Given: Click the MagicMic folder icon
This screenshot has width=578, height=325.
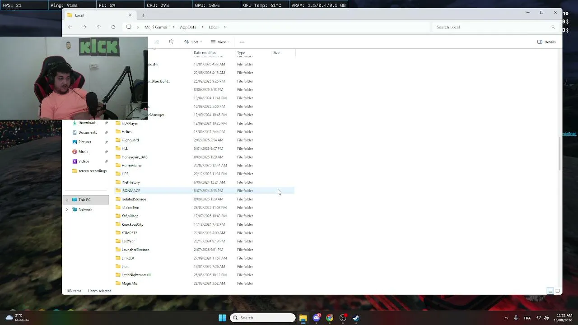Looking at the screenshot, I should tap(118, 283).
